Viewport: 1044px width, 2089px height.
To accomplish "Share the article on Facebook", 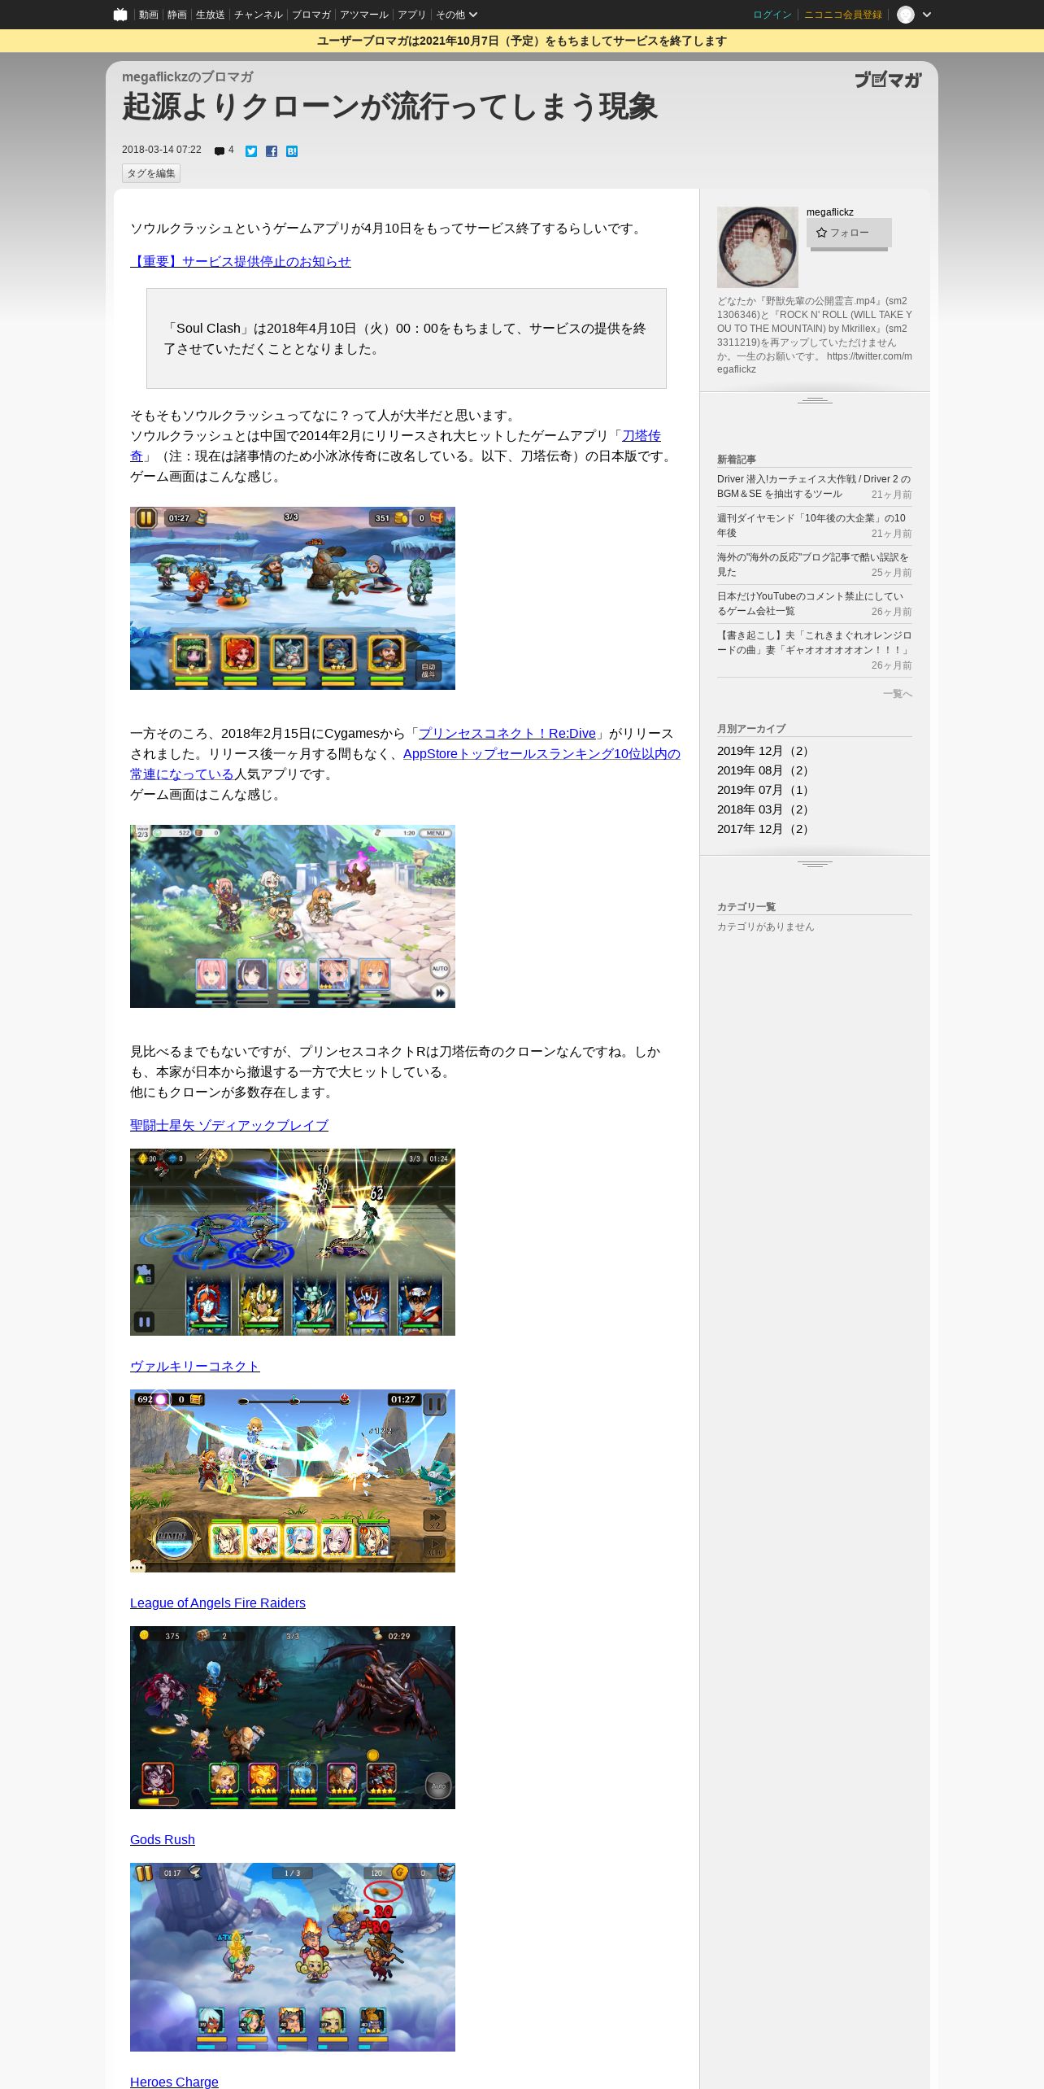I will pos(272,151).
